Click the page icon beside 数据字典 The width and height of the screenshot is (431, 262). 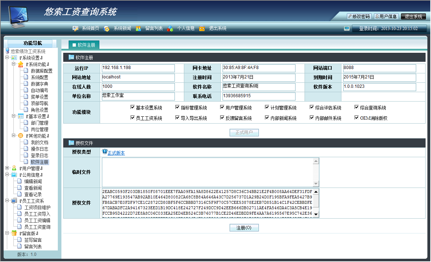26,83
